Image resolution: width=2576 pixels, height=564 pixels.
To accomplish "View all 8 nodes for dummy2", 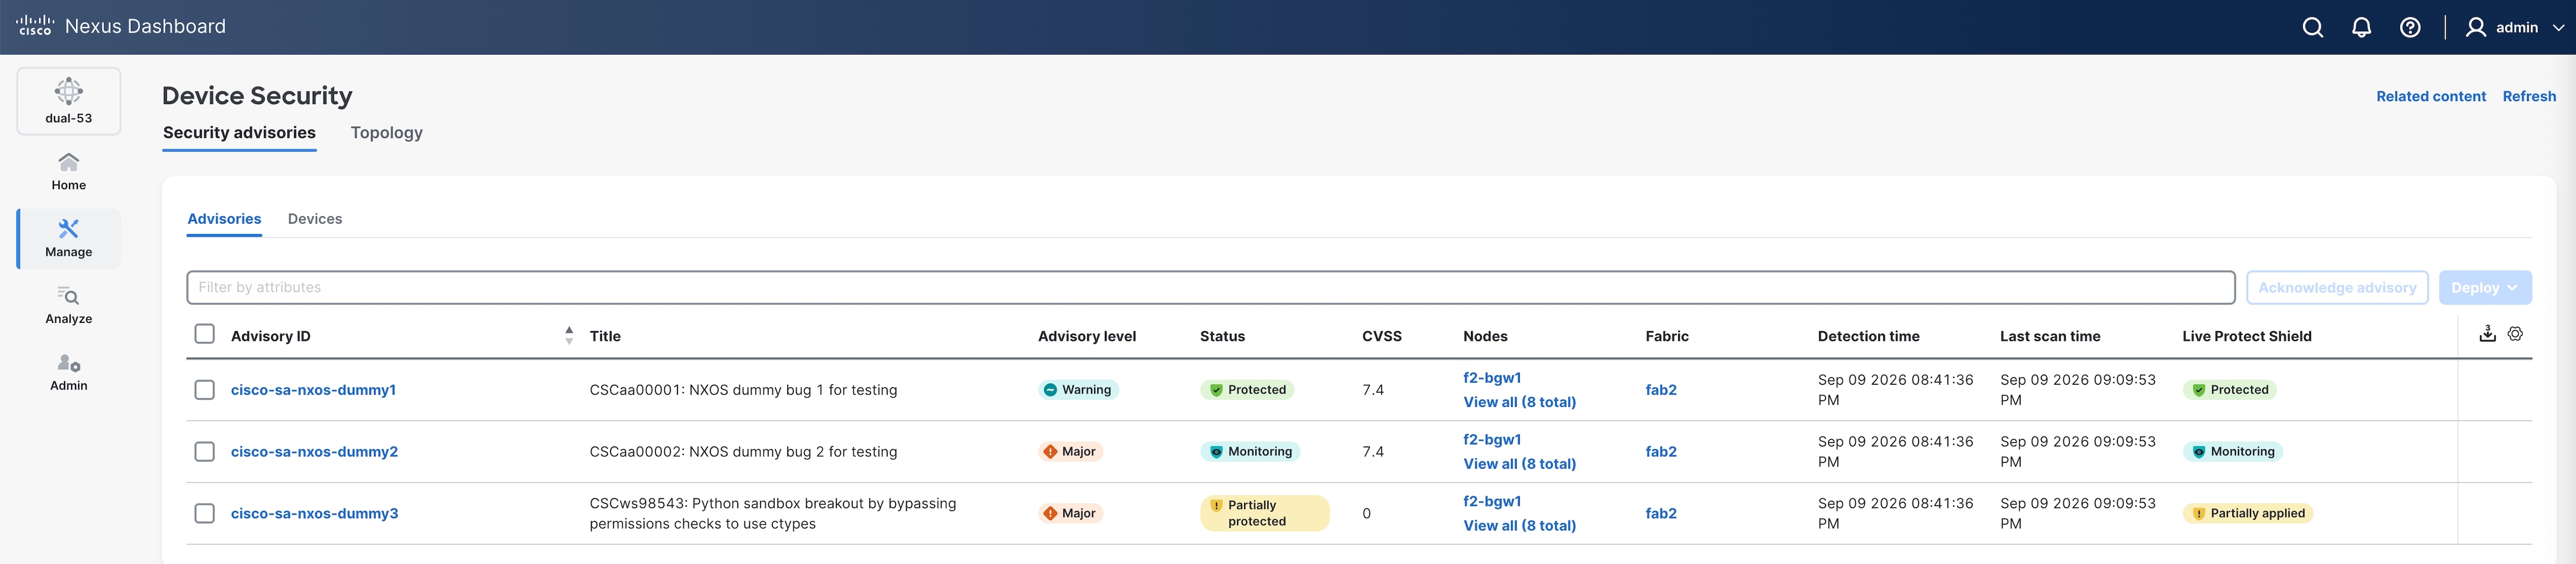I will pos(1519,464).
